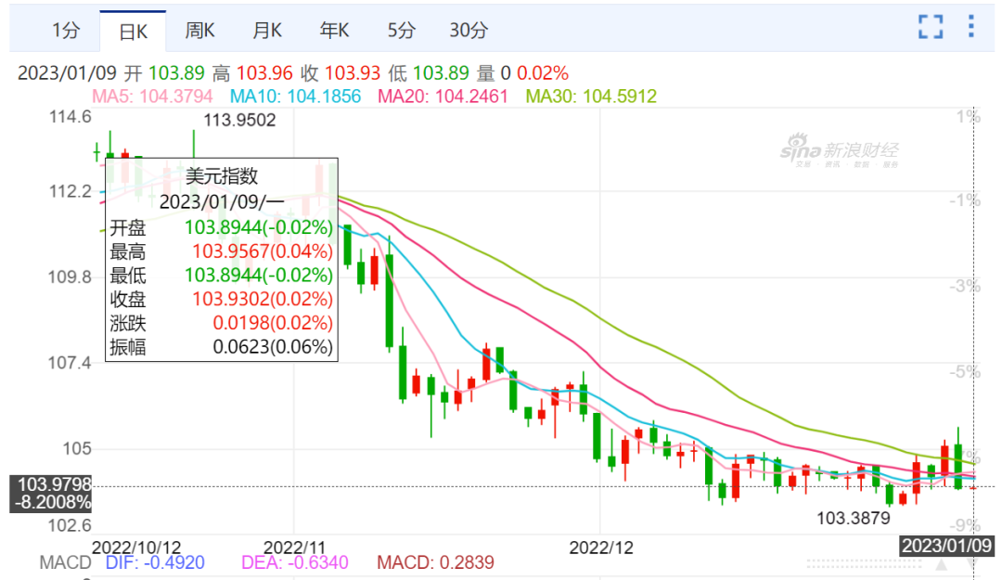Click the 2023/01/09 date label on axis
The width and height of the screenshot is (1002, 580).
point(946,546)
